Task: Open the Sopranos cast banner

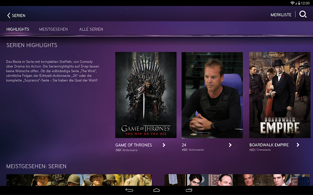Action: pyautogui.click(x=237, y=180)
